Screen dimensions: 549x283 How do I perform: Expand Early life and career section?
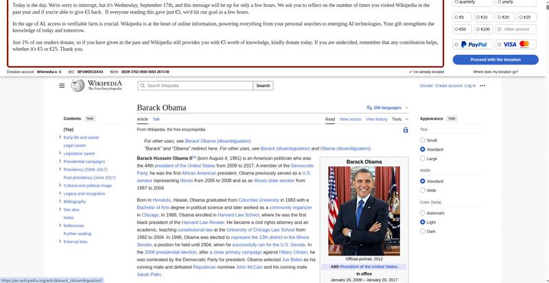tap(60, 137)
